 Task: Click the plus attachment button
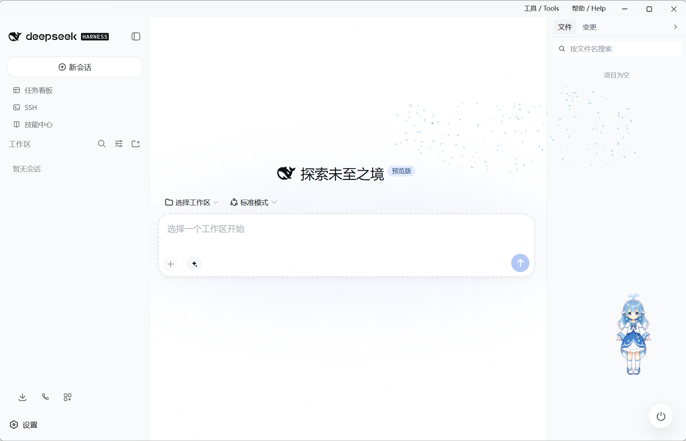[x=171, y=264]
